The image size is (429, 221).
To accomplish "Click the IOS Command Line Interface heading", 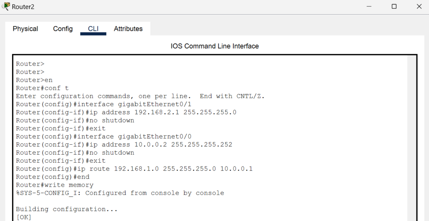I will 214,46.
